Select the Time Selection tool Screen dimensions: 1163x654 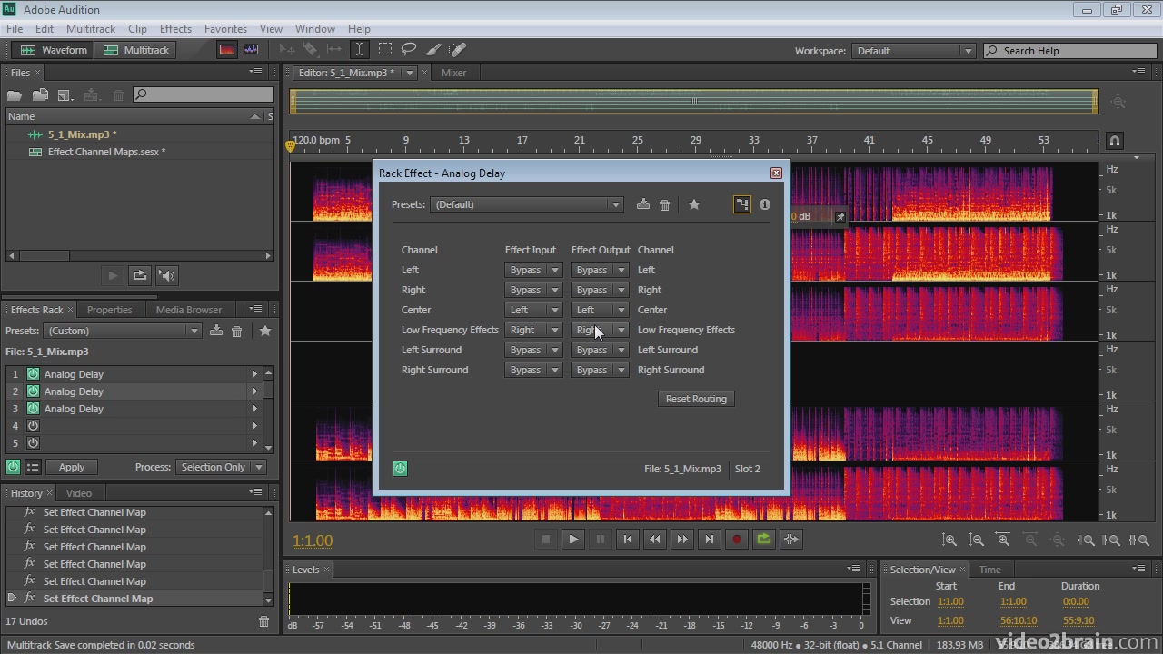(359, 50)
